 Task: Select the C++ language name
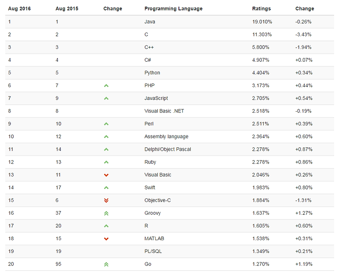[149, 48]
